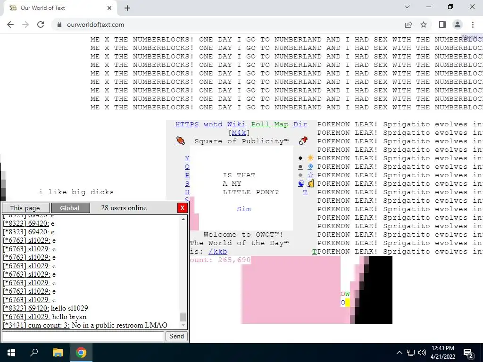Open the HTTPS link
483x362 pixels.
tap(187, 124)
